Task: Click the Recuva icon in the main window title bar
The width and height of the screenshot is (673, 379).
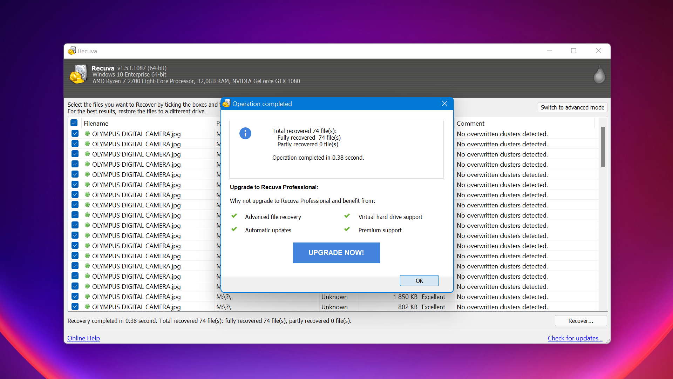Action: click(72, 51)
